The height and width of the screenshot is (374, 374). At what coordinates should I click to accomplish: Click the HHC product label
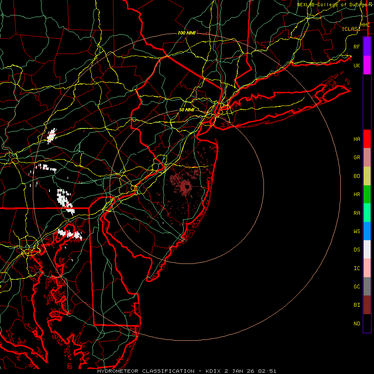(365, 25)
